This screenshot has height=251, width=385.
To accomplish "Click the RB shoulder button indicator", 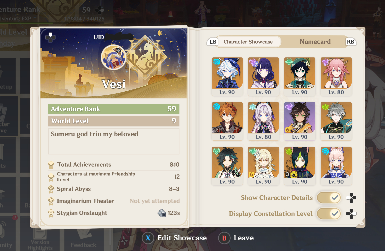I will [x=351, y=42].
